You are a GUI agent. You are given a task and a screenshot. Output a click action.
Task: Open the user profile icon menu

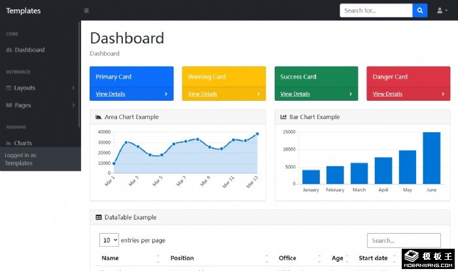pos(442,10)
